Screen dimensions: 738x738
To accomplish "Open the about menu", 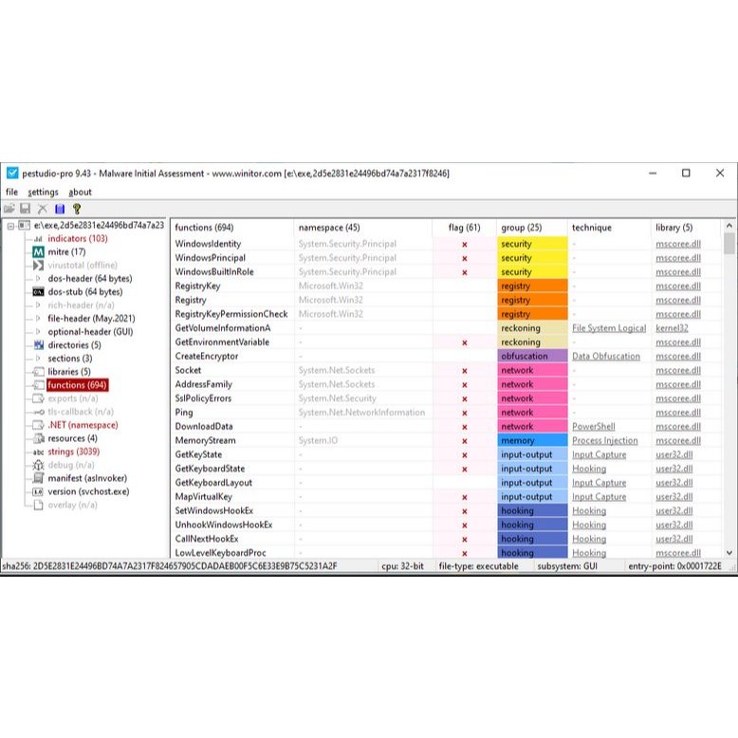I will pos(80,192).
